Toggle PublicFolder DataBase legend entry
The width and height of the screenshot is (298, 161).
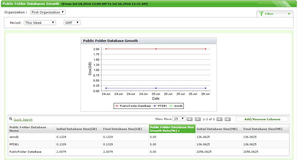[x=133, y=106]
